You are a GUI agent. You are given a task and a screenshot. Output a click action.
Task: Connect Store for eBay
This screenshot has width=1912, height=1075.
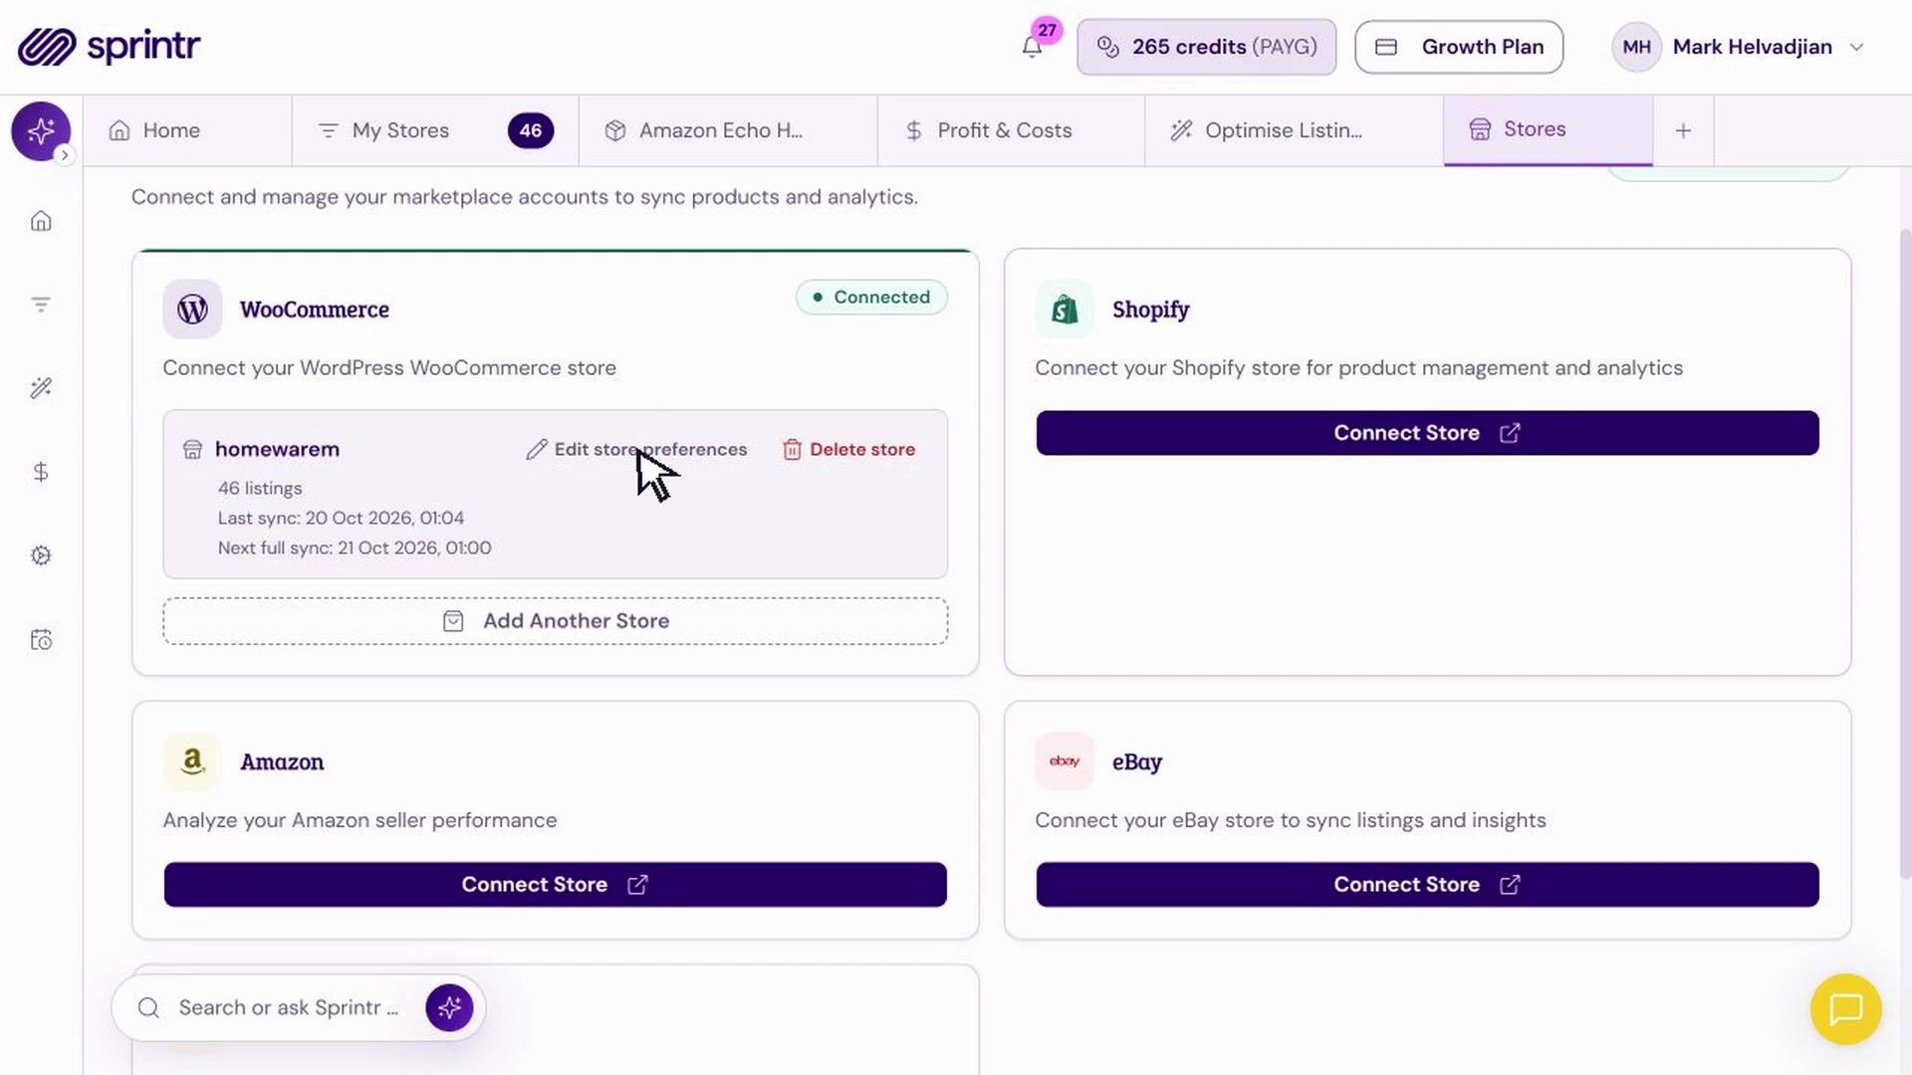coord(1427,885)
